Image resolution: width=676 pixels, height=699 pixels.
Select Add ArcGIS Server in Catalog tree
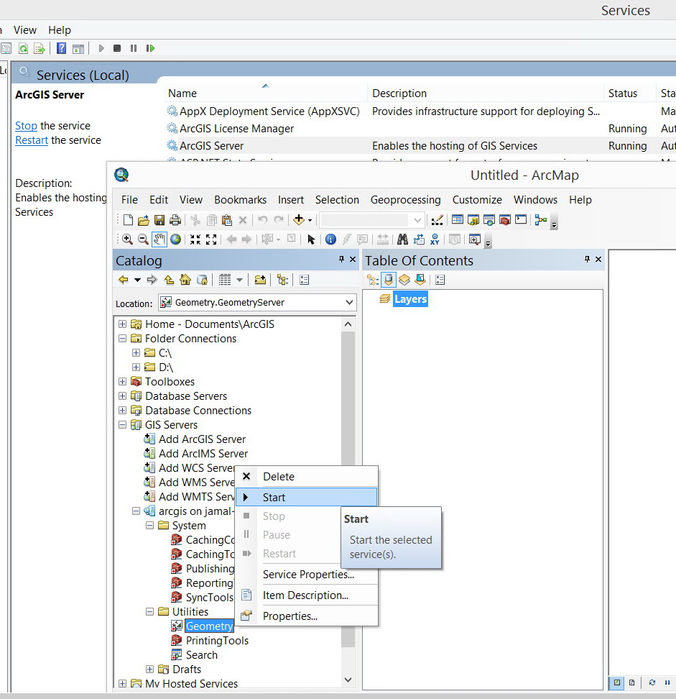(202, 439)
